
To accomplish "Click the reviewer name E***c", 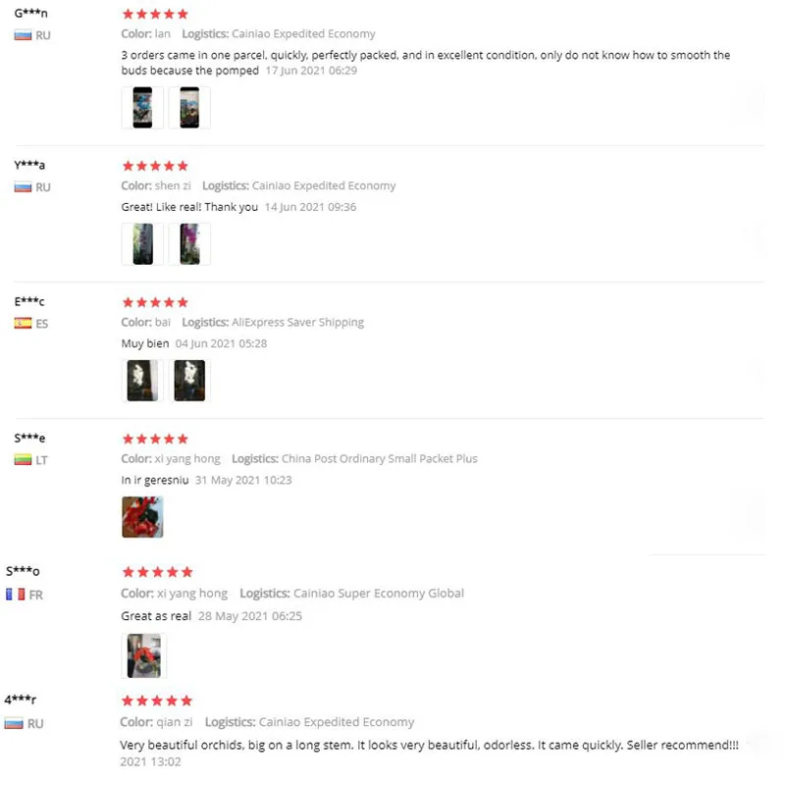I will pyautogui.click(x=29, y=301).
